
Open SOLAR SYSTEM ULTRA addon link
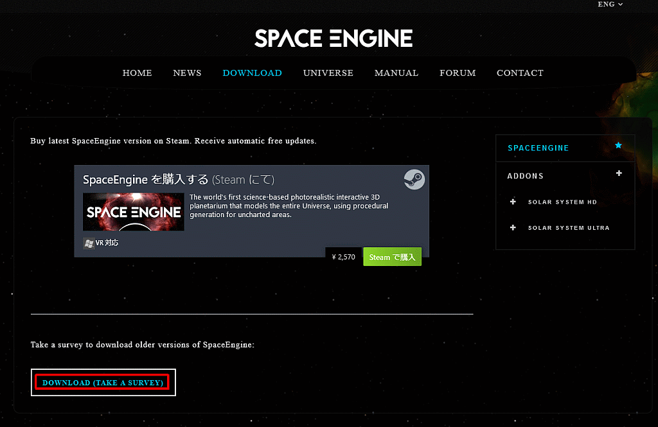(569, 228)
